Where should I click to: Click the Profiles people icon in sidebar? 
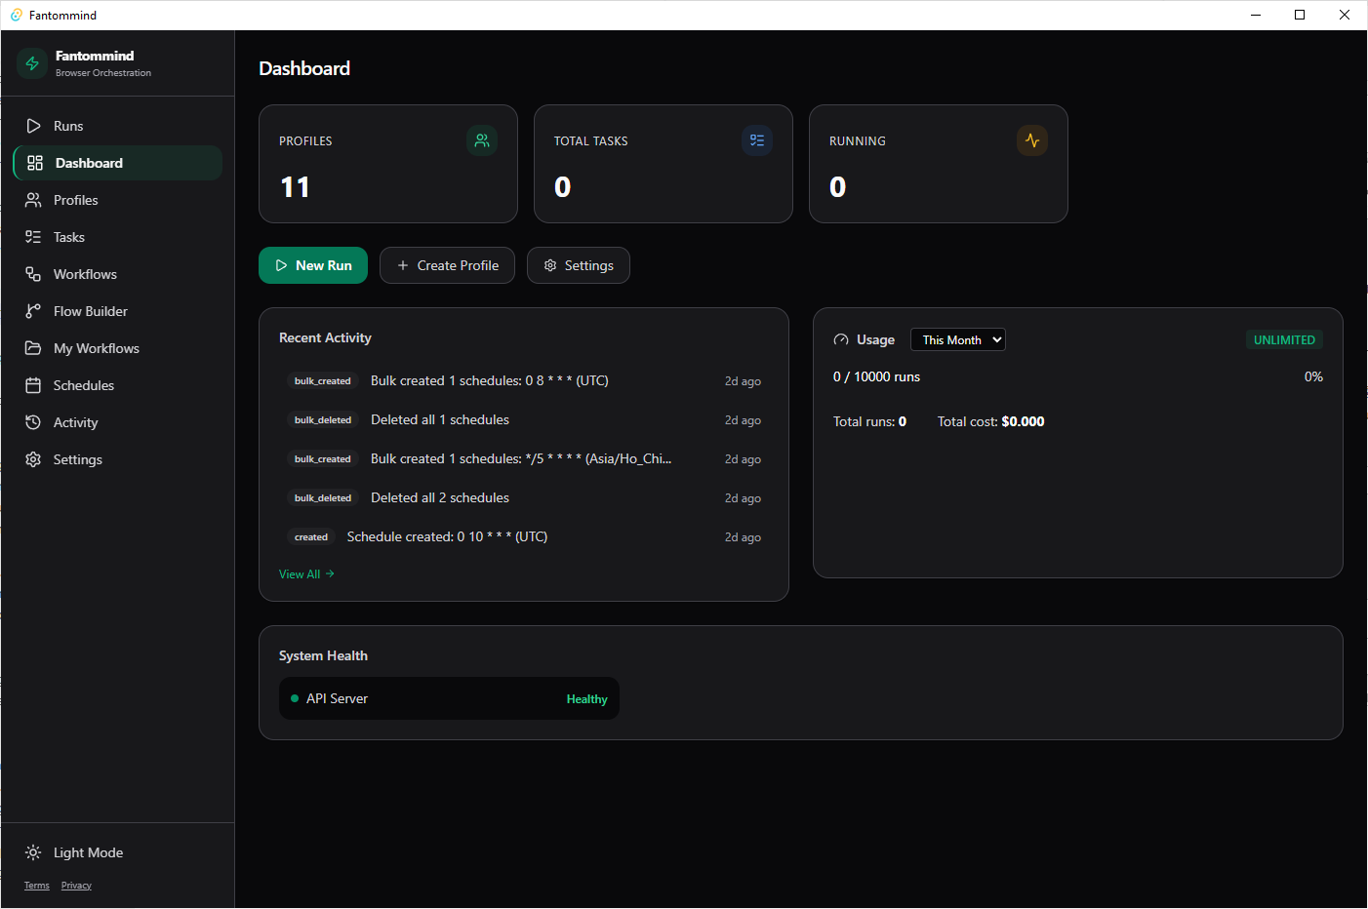point(33,200)
